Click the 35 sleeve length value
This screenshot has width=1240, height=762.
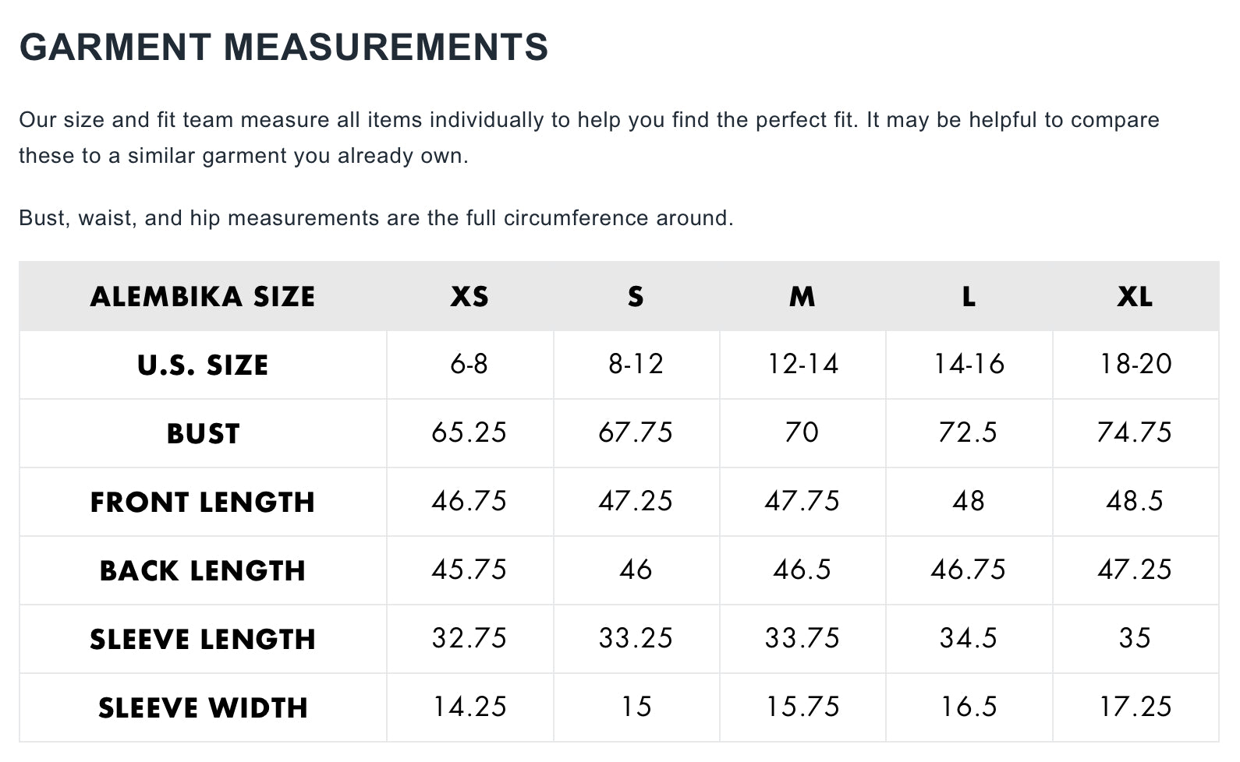pos(1135,638)
